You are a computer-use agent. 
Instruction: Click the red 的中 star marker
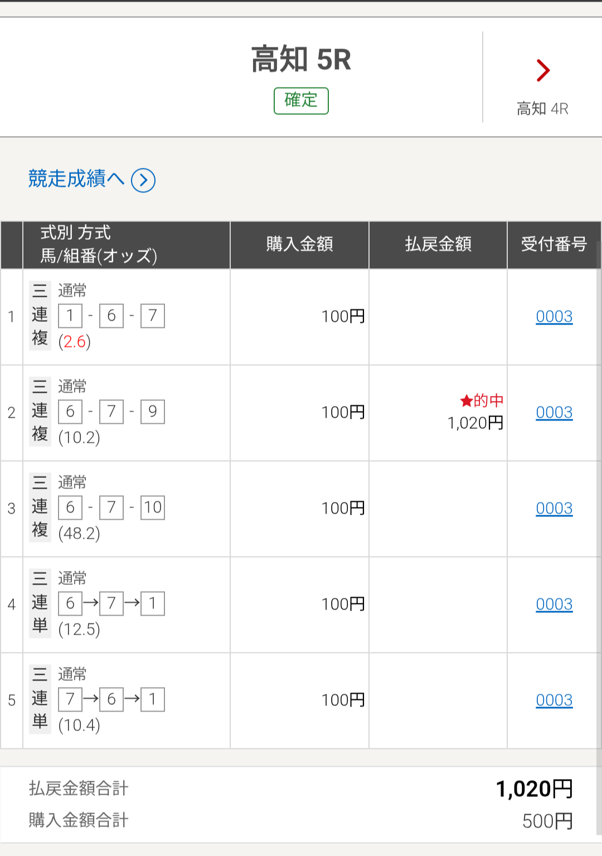point(467,400)
